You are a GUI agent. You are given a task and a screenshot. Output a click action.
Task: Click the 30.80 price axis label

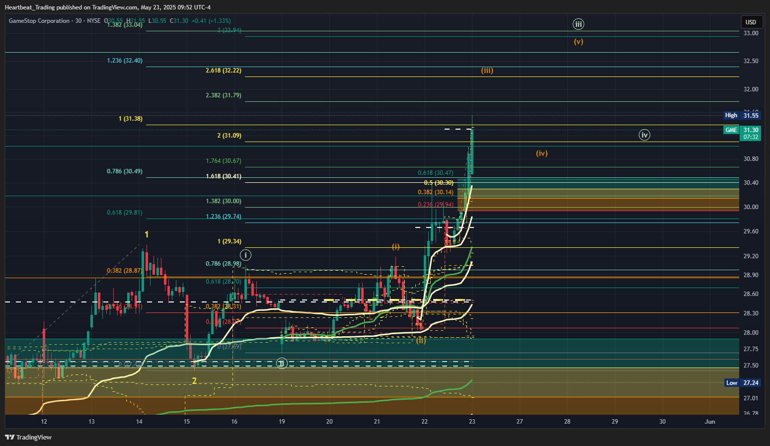751,159
